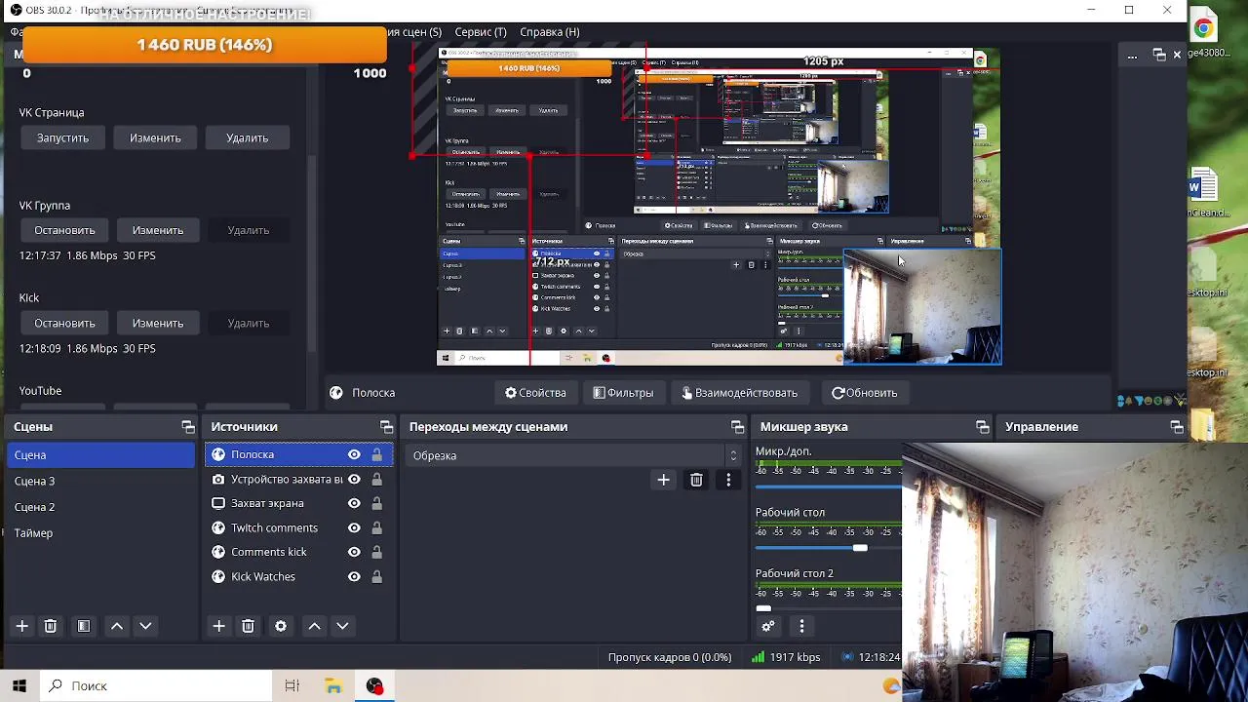This screenshot has height=702, width=1248.
Task: Float the Переходы между сценами dock
Action: [738, 427]
